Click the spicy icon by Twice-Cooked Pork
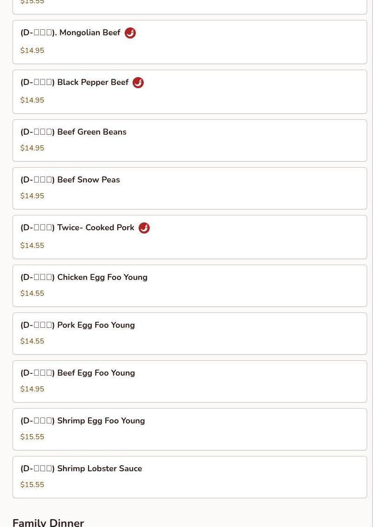Screen dimensions: 382x527 [x=144, y=228]
